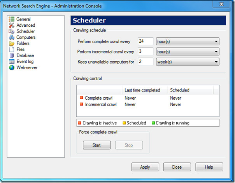Image resolution: width=235 pixels, height=183 pixels.
Task: Click the Crawling is running legend text
Action: (172, 123)
